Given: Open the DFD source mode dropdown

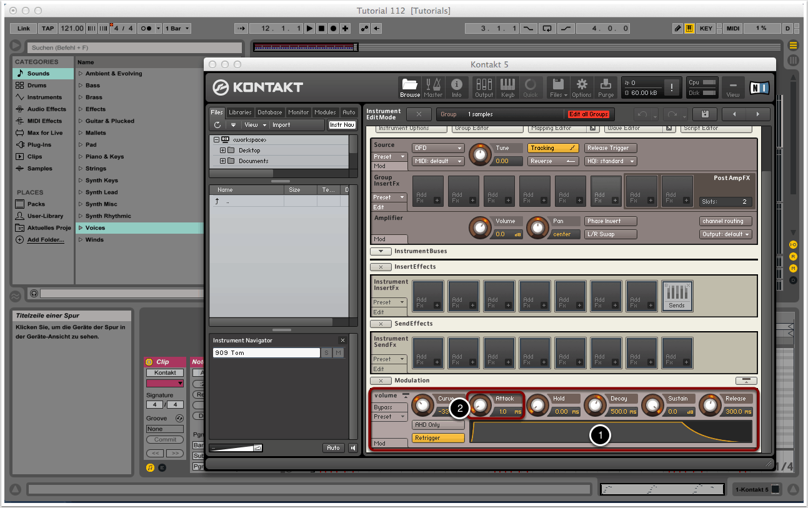Looking at the screenshot, I should 437,148.
